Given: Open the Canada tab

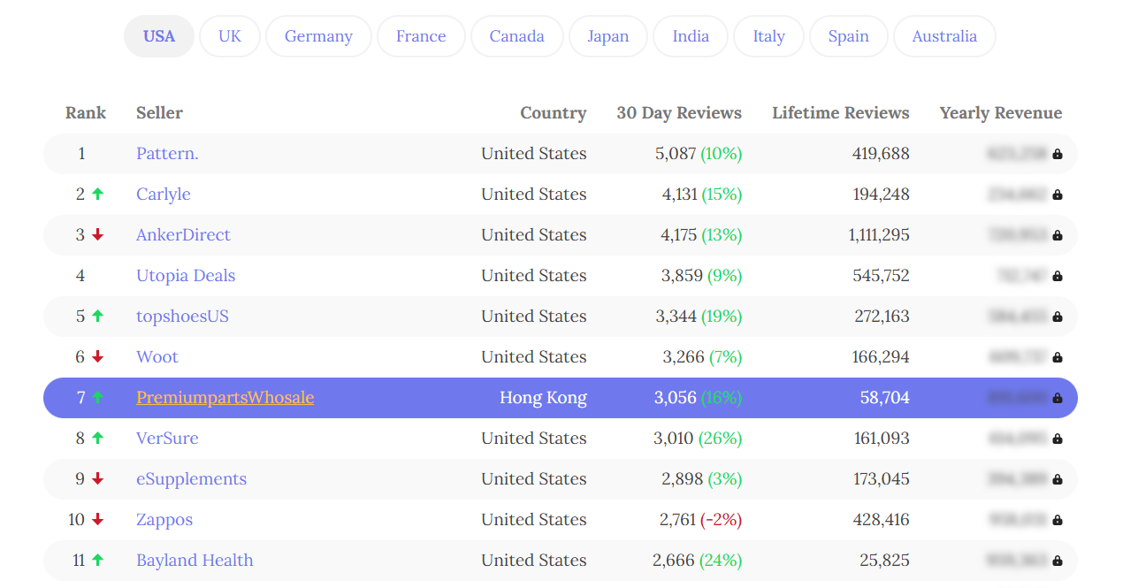Looking at the screenshot, I should (516, 36).
